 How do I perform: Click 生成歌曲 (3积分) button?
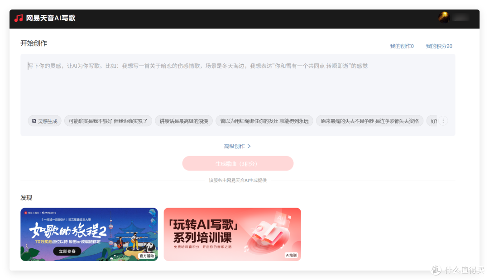coord(238,163)
